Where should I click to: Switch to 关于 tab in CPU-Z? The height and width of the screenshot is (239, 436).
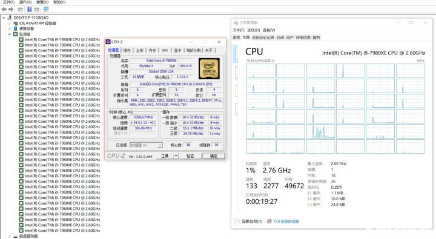coord(208,50)
